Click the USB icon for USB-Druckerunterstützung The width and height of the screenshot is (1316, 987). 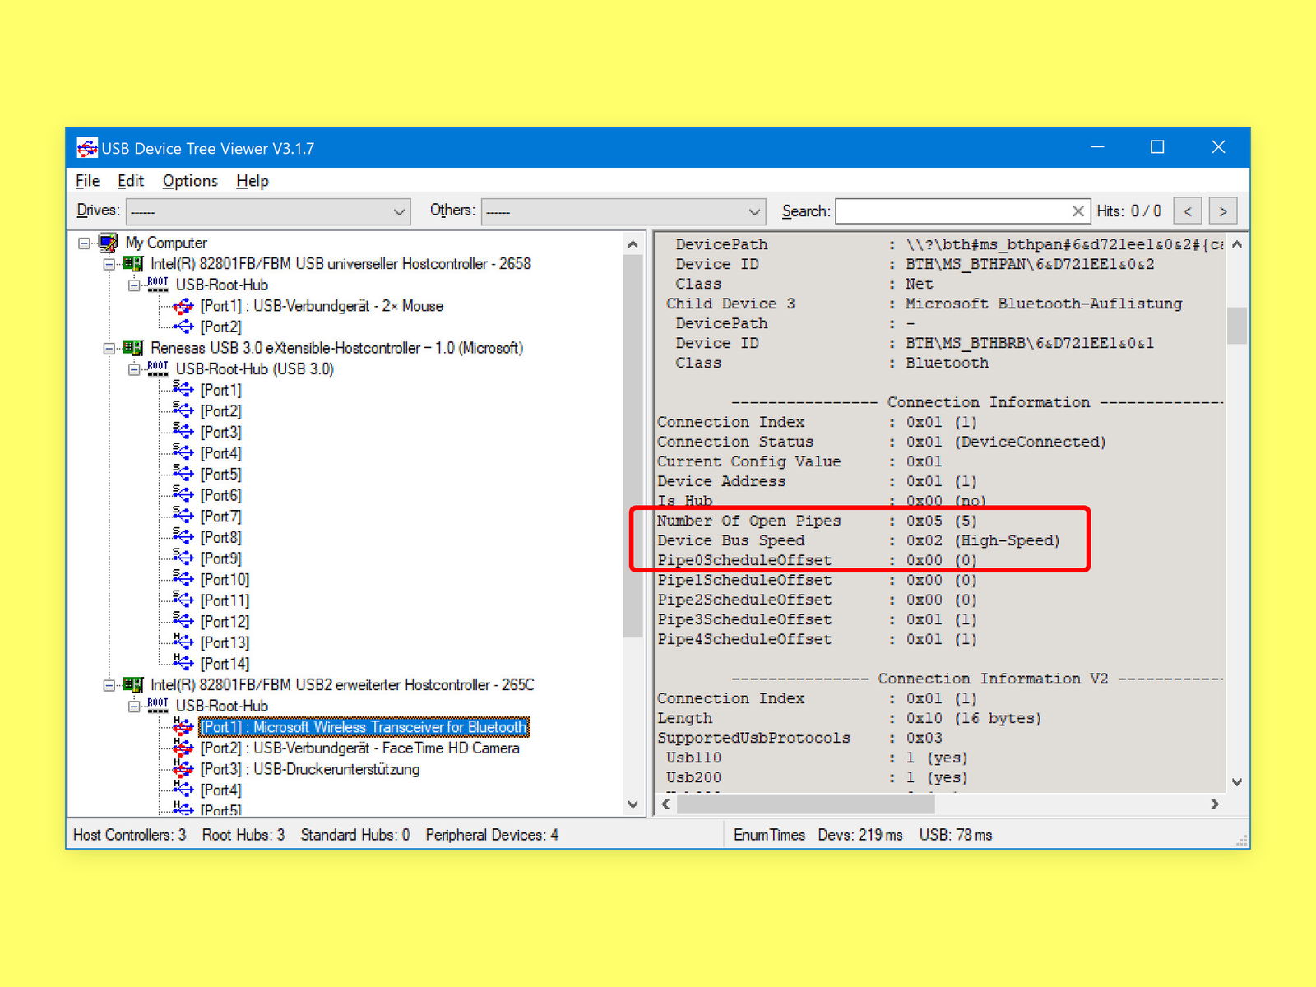pyautogui.click(x=183, y=769)
